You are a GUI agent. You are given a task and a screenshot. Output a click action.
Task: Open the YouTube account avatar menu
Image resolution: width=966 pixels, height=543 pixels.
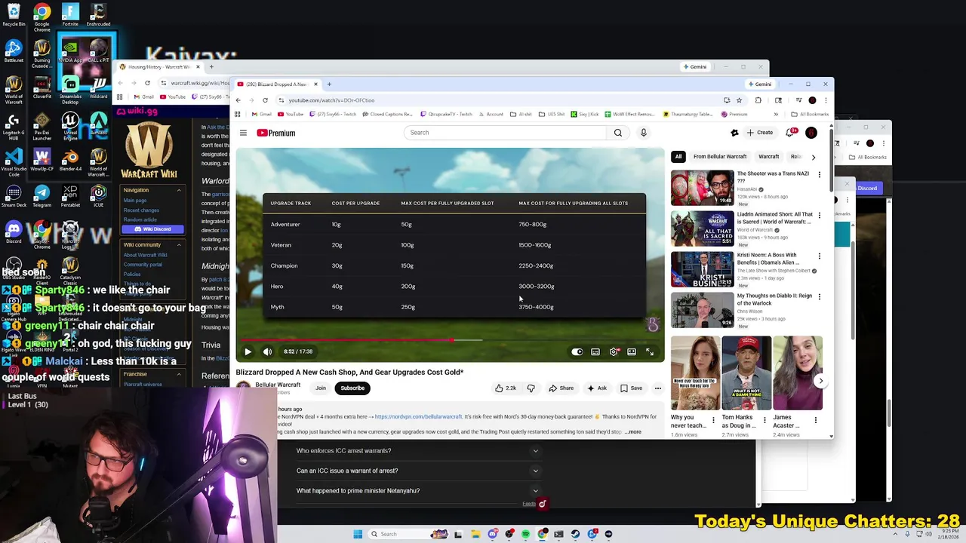tap(811, 133)
